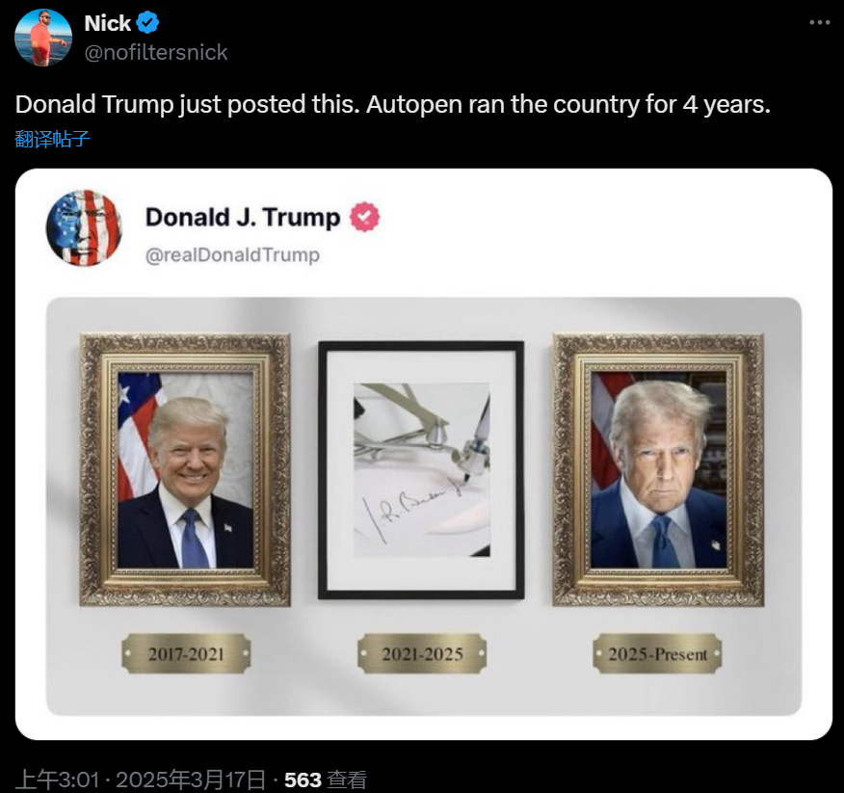Open the Nick display name link
Viewport: 844px width, 793px height.
[x=107, y=23]
